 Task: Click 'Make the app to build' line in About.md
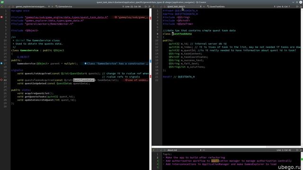(x=194, y=157)
